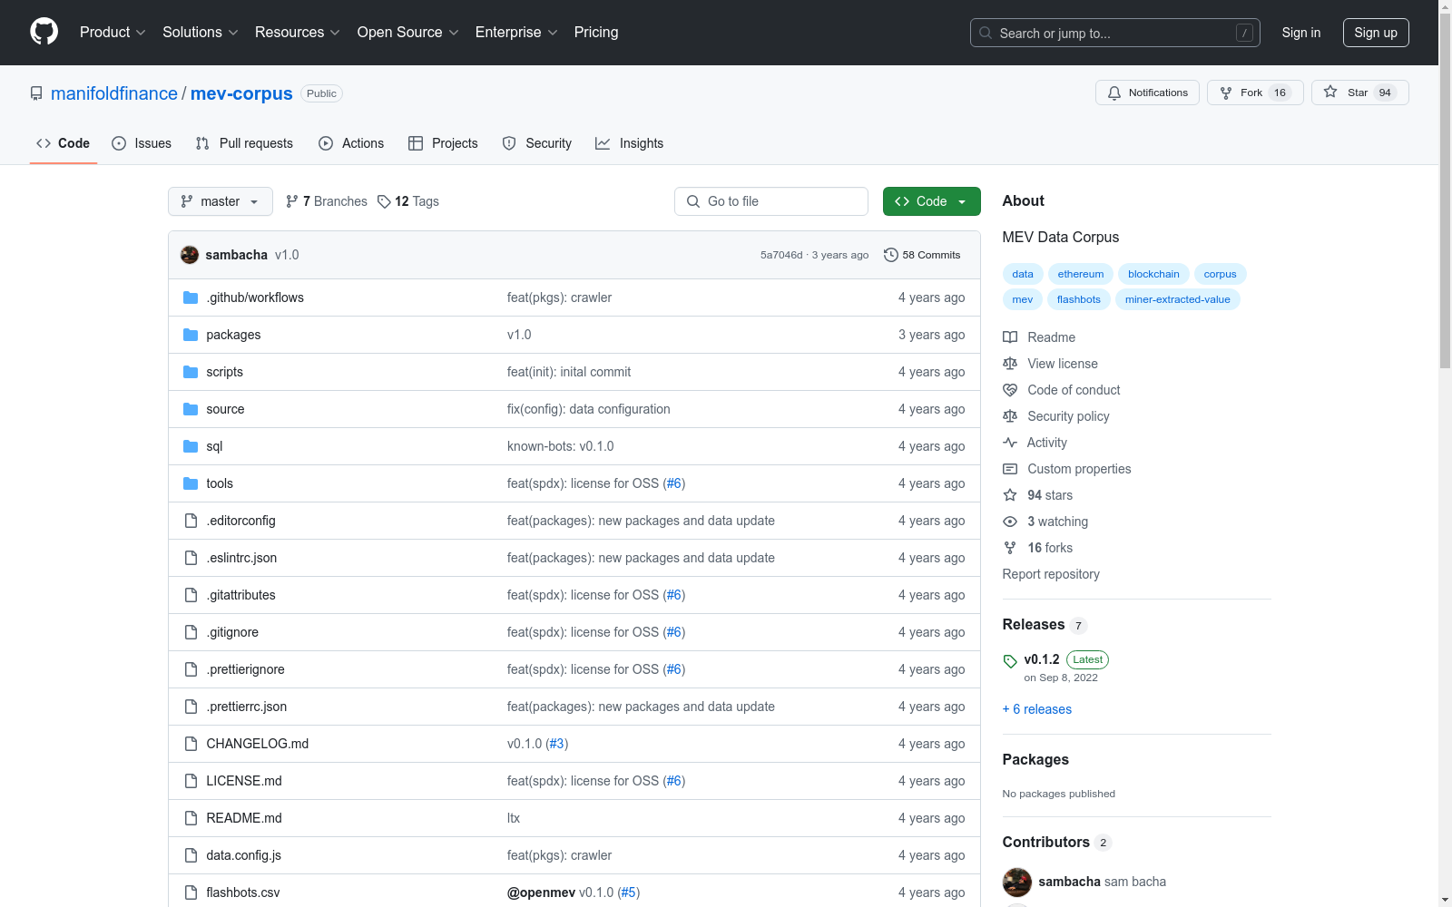This screenshot has height=907, width=1452.
Task: Click the Search or jump to field
Action: (1115, 33)
